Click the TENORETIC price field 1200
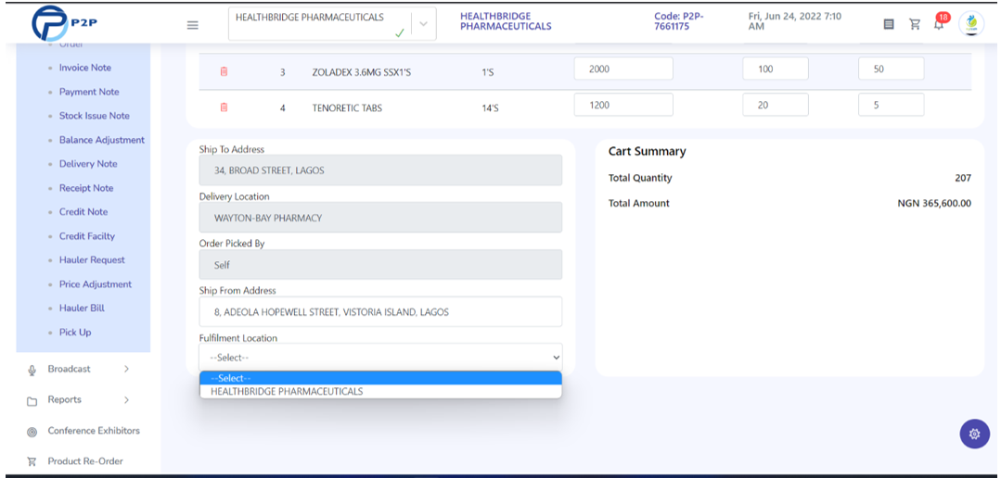The width and height of the screenshot is (1001, 478). click(623, 105)
